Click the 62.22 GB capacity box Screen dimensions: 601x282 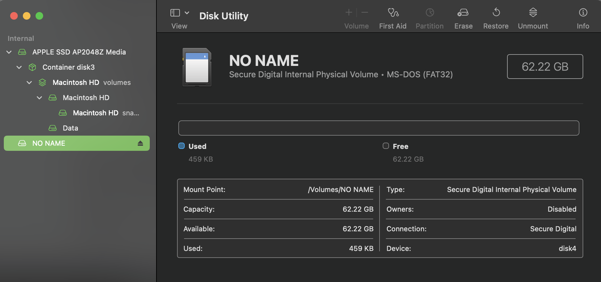coord(545,67)
